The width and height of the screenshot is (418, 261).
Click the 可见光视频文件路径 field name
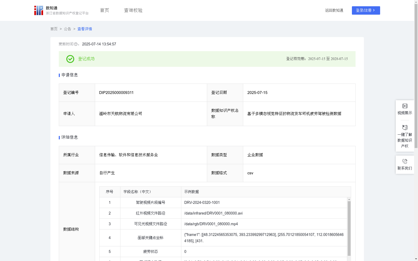(x=150, y=224)
